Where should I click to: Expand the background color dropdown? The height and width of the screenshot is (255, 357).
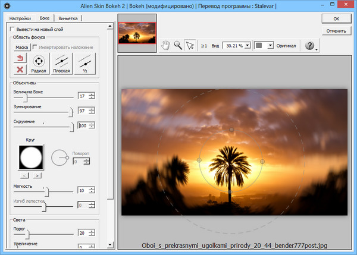pos(271,45)
